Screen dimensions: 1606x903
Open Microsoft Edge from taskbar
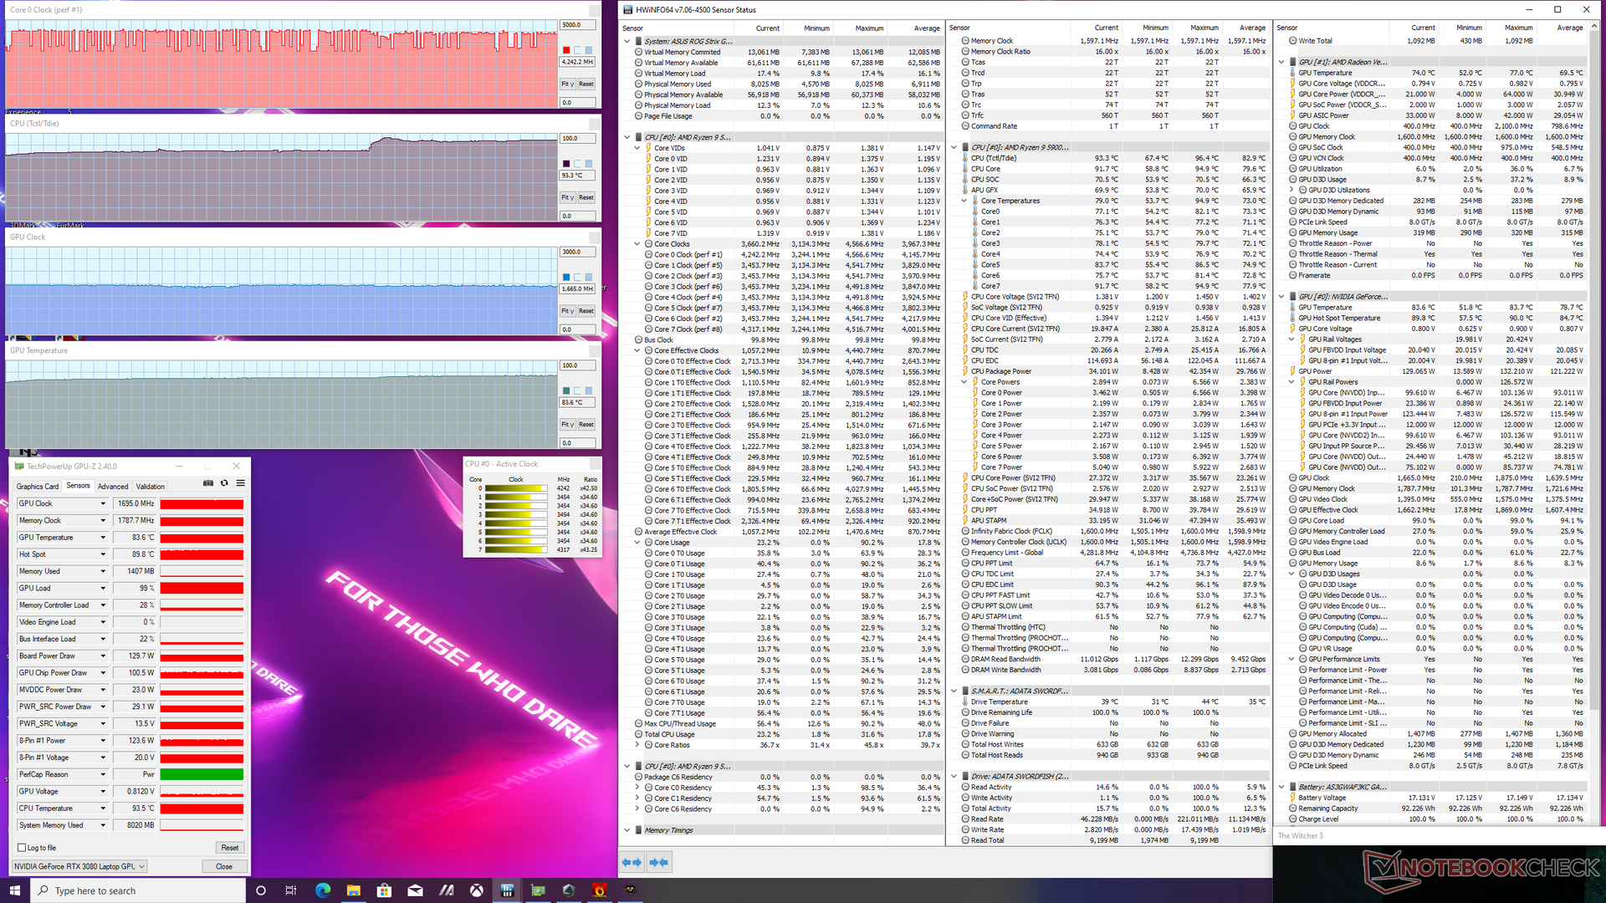pos(323,890)
